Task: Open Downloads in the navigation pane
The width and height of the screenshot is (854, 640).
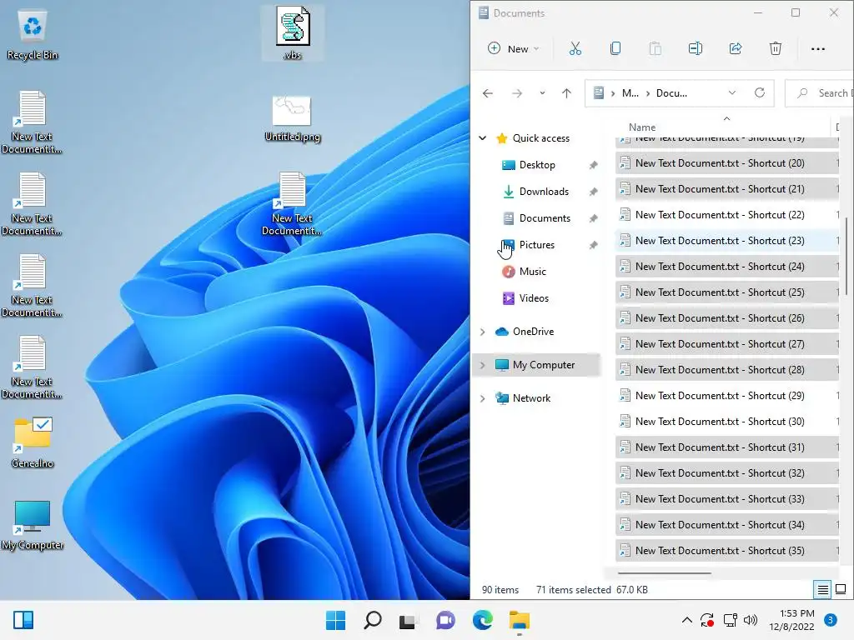Action: point(544,192)
